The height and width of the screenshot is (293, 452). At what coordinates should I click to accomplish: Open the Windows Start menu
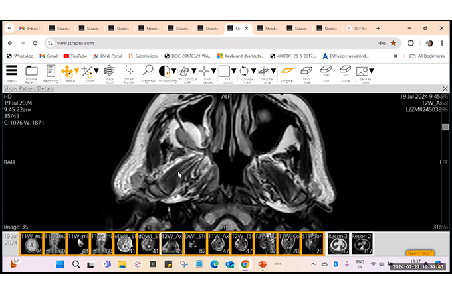(59, 264)
